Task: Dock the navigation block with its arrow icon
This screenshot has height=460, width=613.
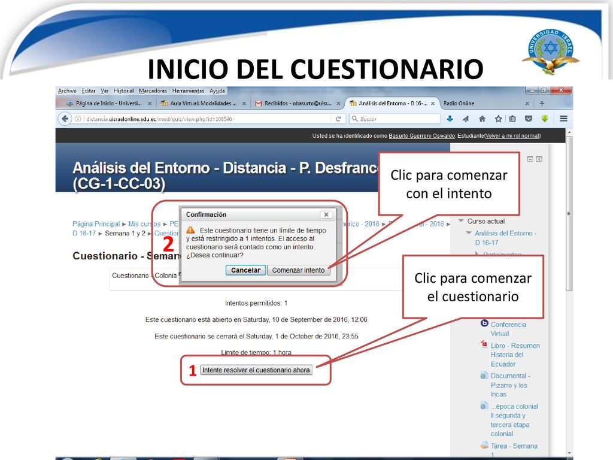Action: click(539, 159)
